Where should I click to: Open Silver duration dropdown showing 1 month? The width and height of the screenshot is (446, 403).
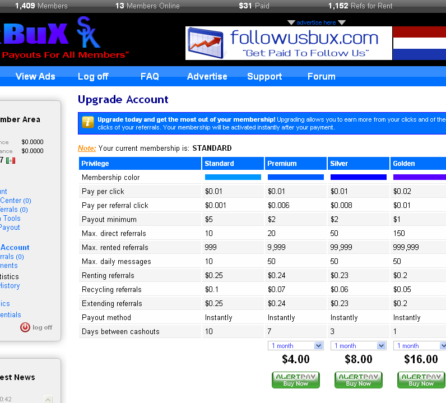coord(359,345)
